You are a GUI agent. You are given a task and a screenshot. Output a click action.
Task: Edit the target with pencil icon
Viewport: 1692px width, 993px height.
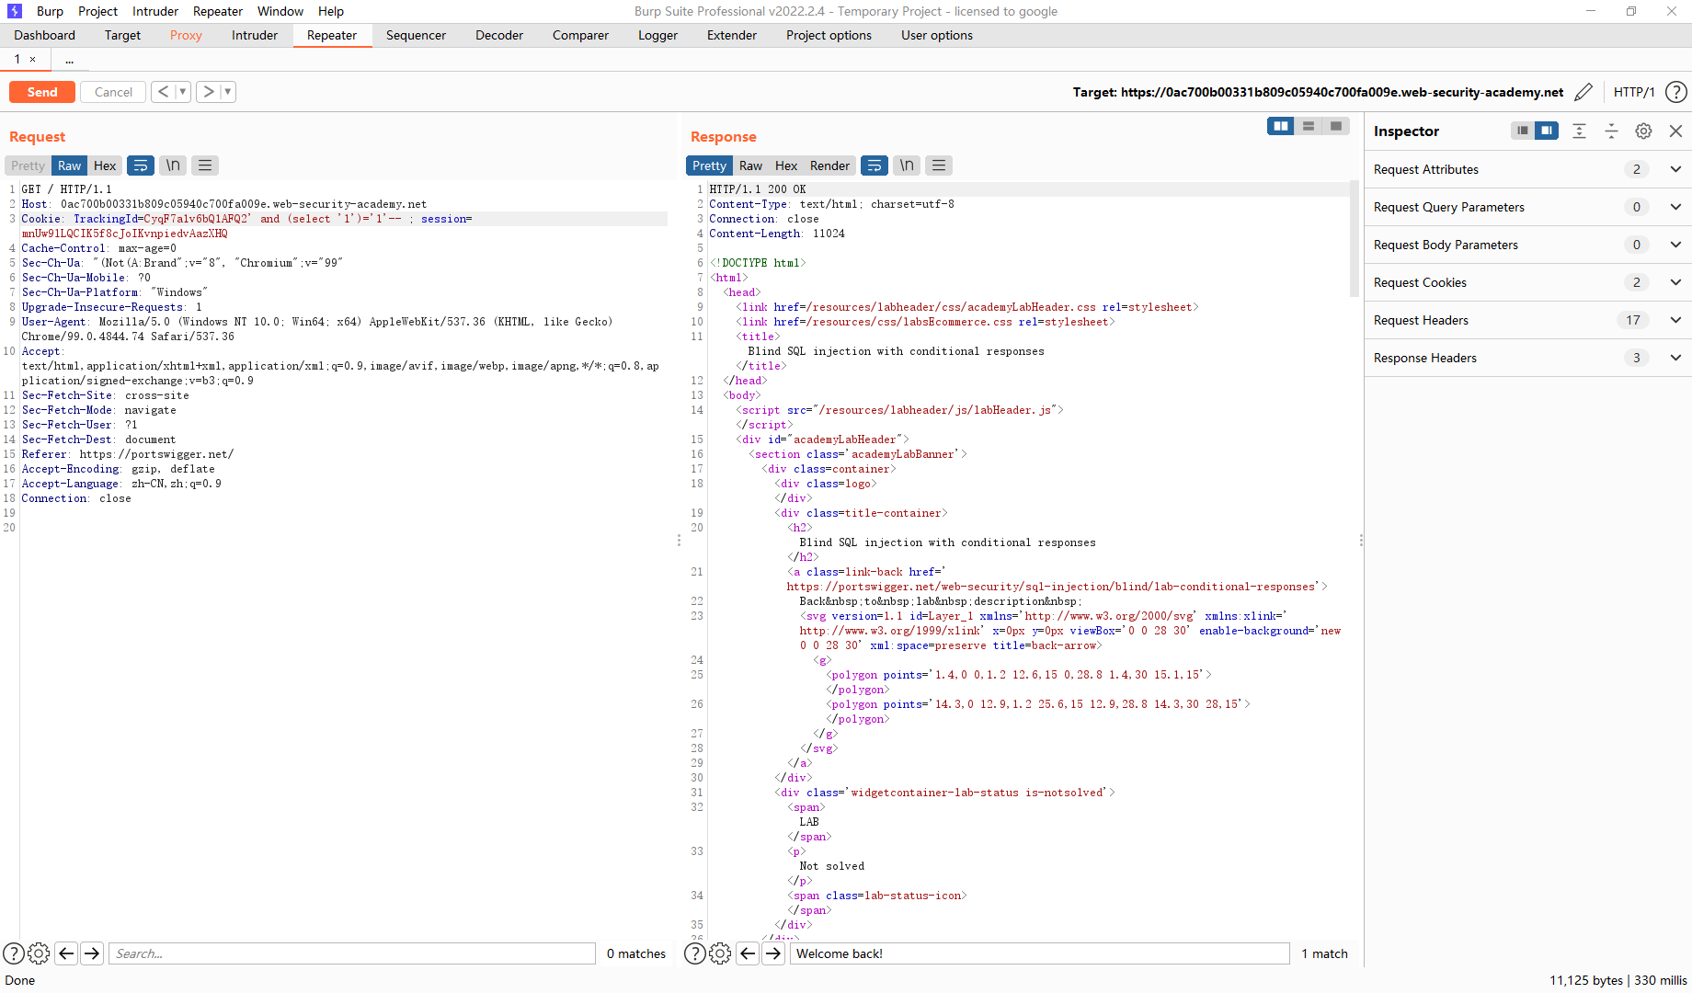(1583, 92)
